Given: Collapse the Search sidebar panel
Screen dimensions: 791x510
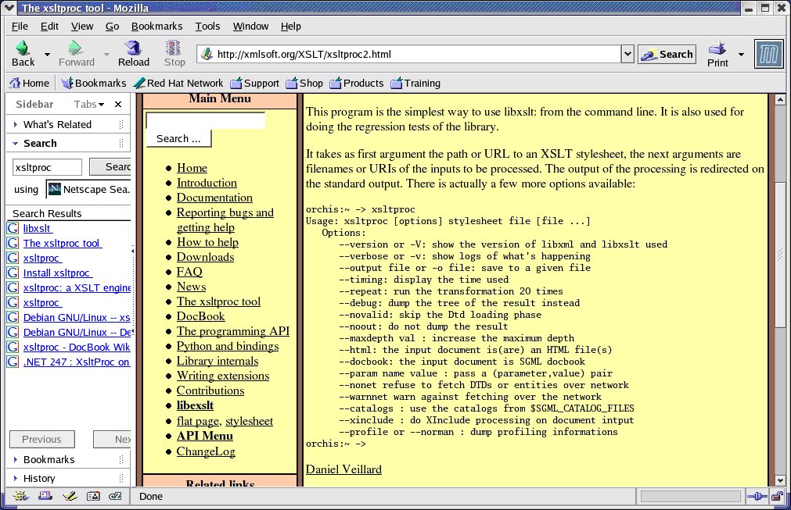Looking at the screenshot, I should (x=68, y=144).
